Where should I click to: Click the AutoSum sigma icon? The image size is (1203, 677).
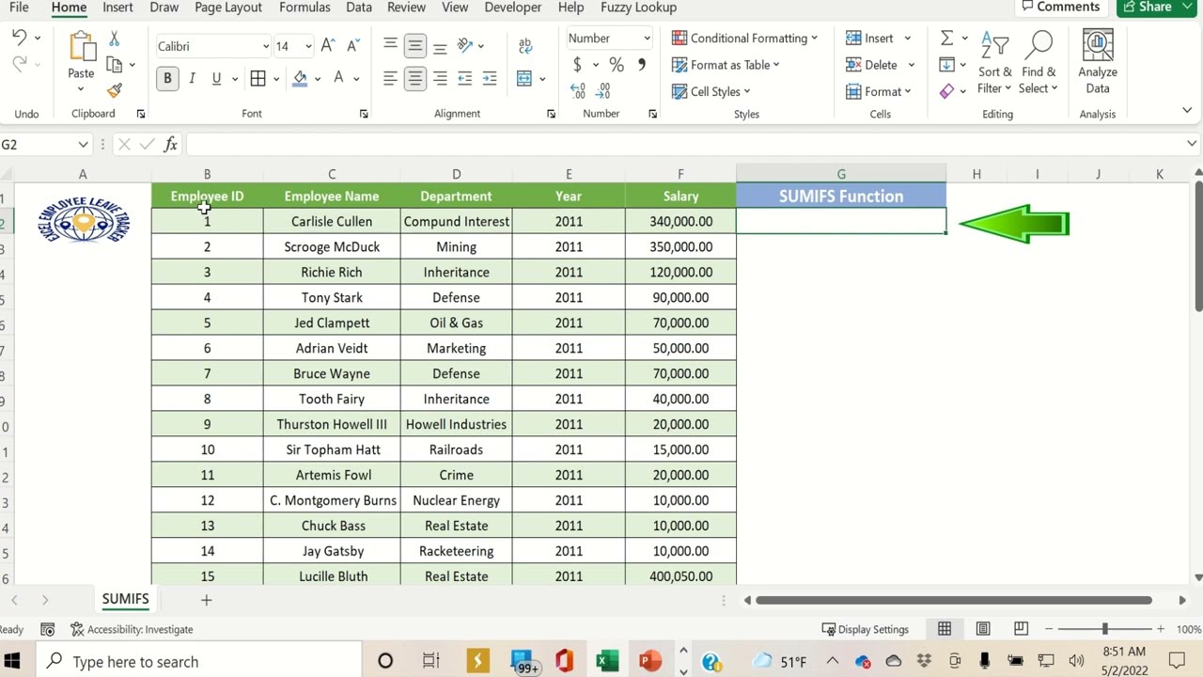[946, 38]
